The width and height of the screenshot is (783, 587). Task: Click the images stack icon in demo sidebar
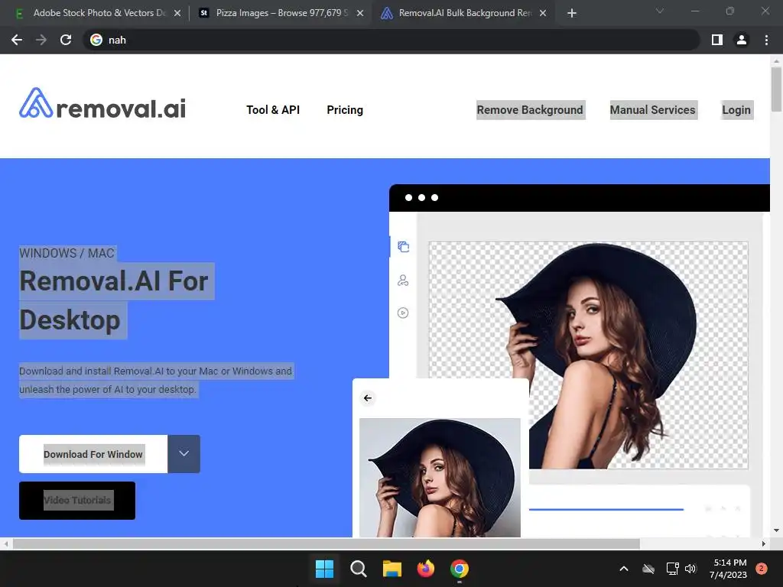click(404, 247)
